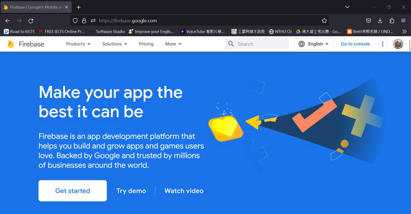Expand the Solutions dropdown menu
Viewport: 411px width, 214px height.
[114, 44]
